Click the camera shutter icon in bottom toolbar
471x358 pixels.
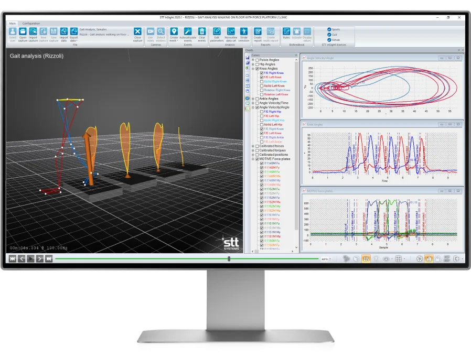[420, 259]
